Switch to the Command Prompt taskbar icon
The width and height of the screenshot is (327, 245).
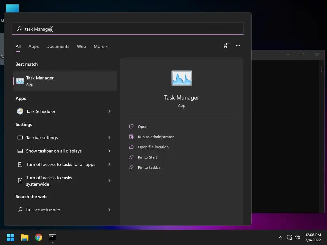coord(52,237)
